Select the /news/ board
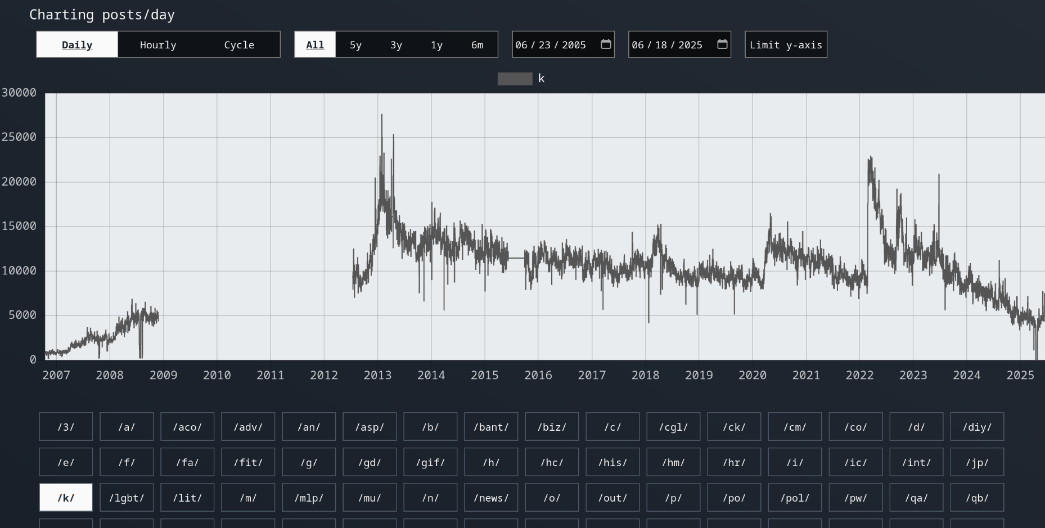This screenshot has height=528, width=1045. [491, 498]
